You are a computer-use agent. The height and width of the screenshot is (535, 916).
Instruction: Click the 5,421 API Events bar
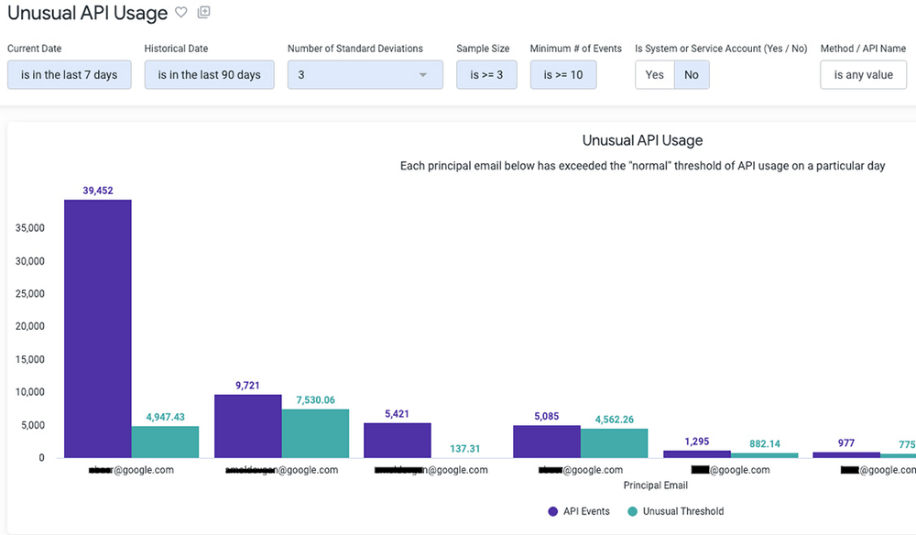pos(398,441)
